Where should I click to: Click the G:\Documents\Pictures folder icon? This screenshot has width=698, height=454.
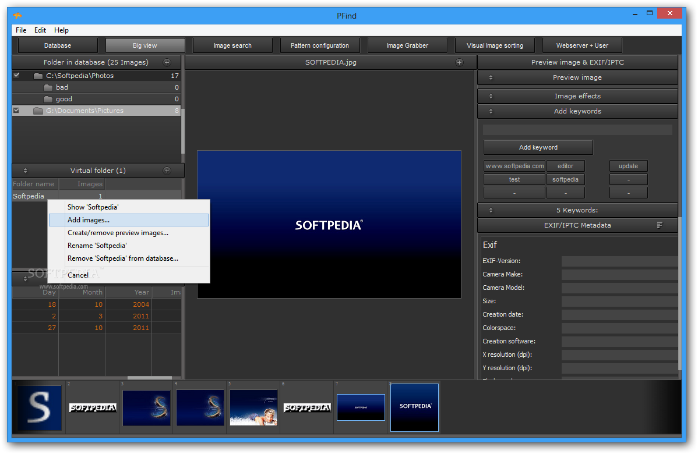tap(38, 111)
